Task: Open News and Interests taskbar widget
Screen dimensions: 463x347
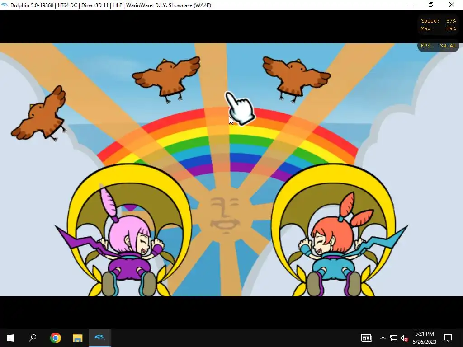Action: point(366,338)
